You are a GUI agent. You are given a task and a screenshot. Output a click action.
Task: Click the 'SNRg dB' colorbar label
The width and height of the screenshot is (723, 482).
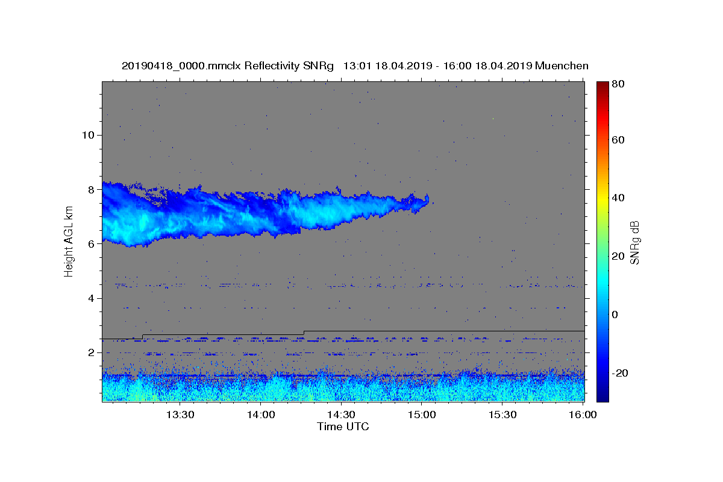(634, 242)
